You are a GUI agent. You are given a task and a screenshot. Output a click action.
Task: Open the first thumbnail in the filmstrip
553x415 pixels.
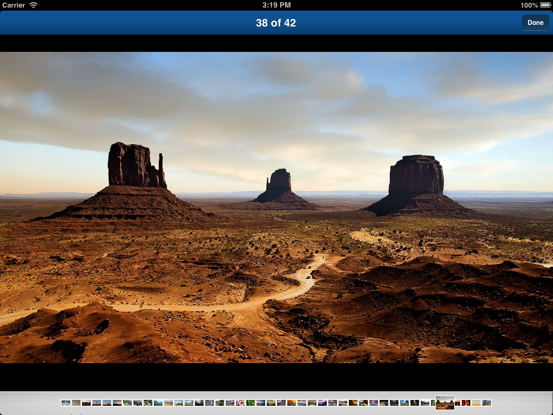65,403
